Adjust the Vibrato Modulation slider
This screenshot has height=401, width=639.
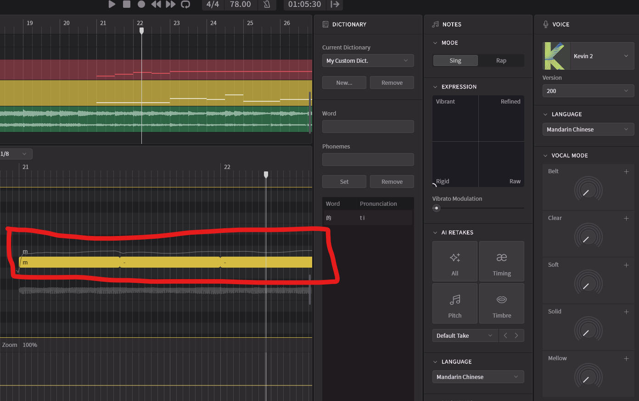pos(437,208)
